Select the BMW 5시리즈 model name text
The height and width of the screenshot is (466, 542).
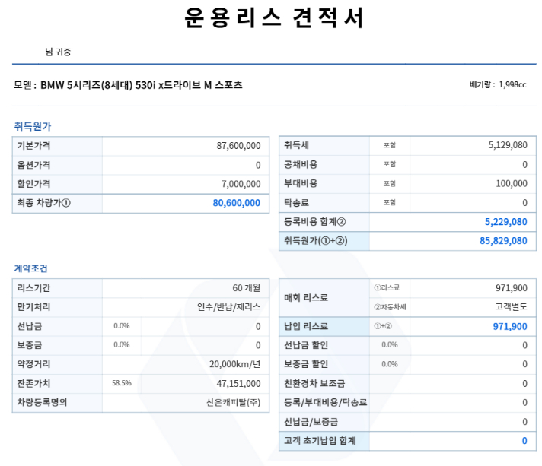pos(141,85)
